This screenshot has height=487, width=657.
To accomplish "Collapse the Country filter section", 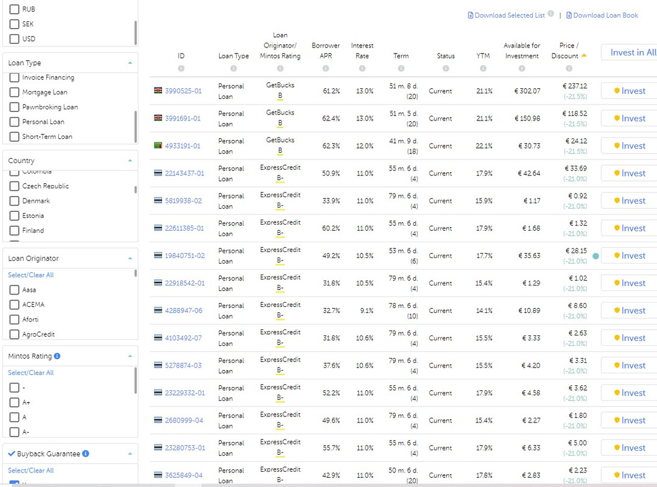I will 130,160.
